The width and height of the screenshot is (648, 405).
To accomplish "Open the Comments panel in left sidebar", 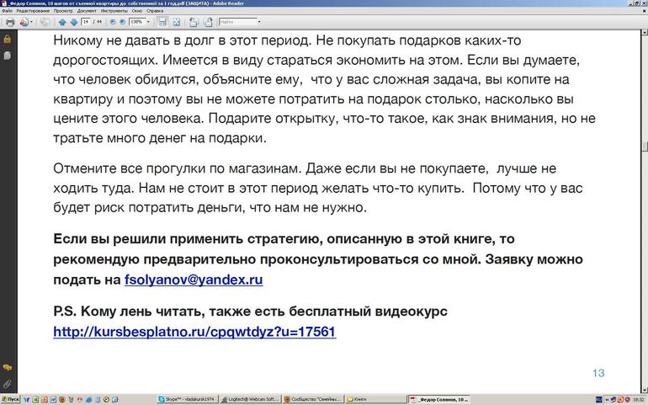I will [x=7, y=368].
